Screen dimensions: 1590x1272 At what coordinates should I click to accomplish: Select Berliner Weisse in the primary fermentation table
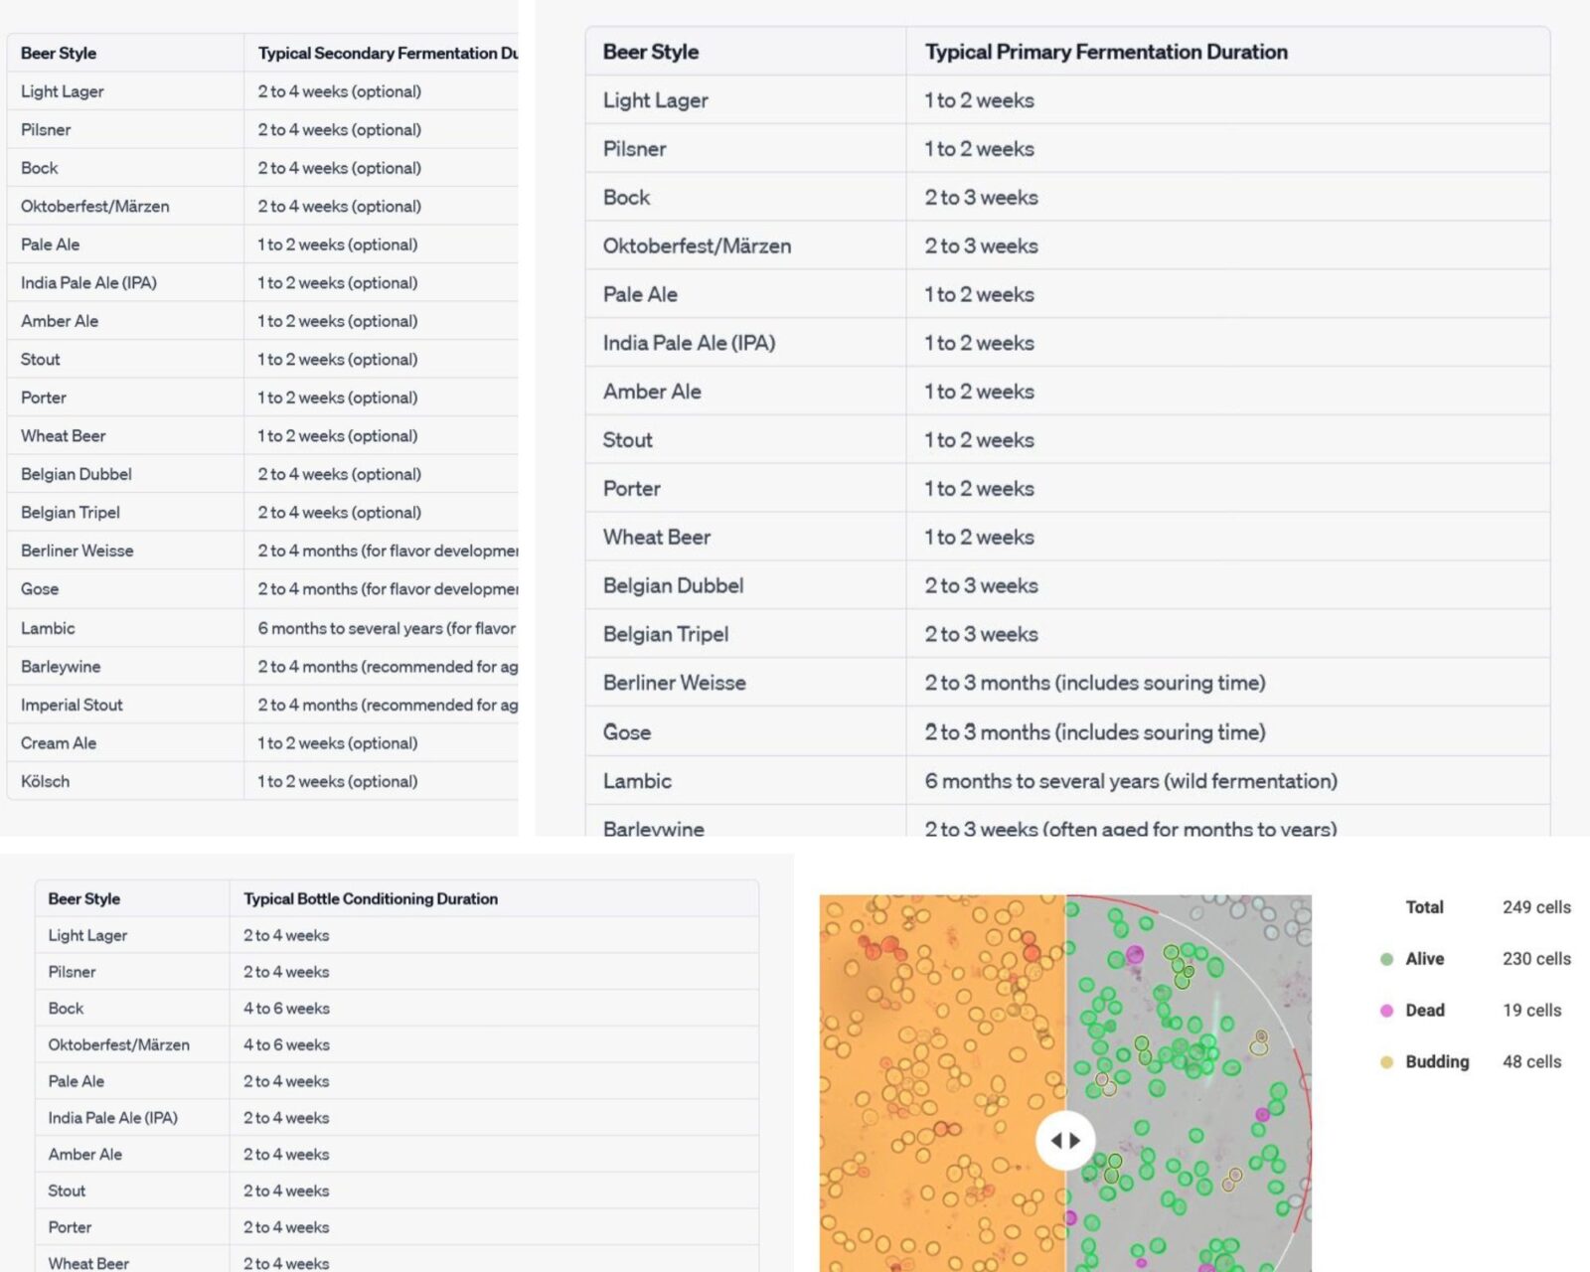click(674, 683)
